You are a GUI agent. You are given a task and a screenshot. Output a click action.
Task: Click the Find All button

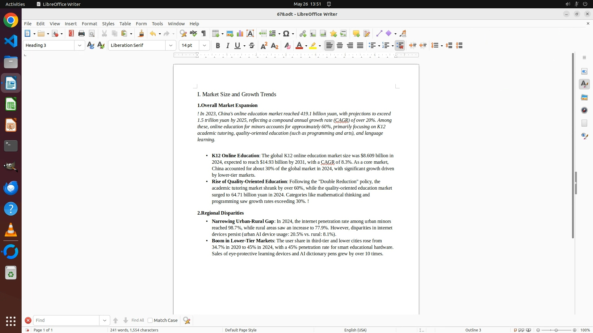[x=137, y=320]
